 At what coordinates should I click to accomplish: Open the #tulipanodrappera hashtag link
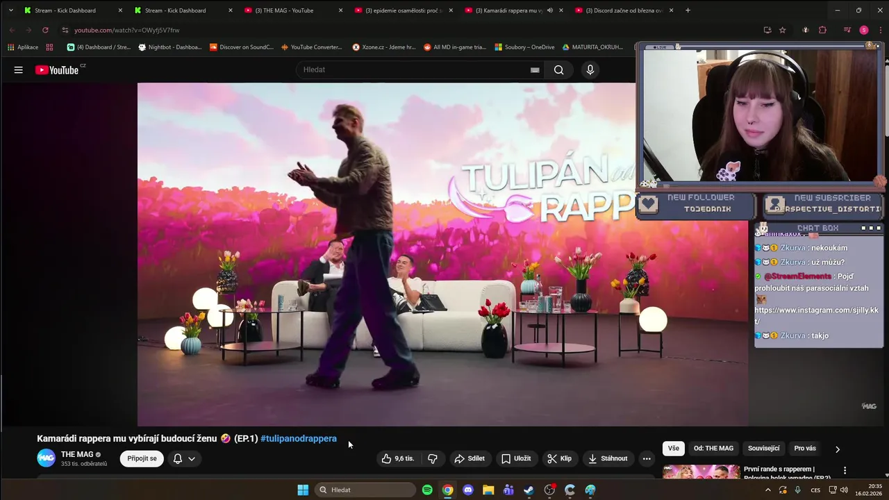click(x=299, y=438)
